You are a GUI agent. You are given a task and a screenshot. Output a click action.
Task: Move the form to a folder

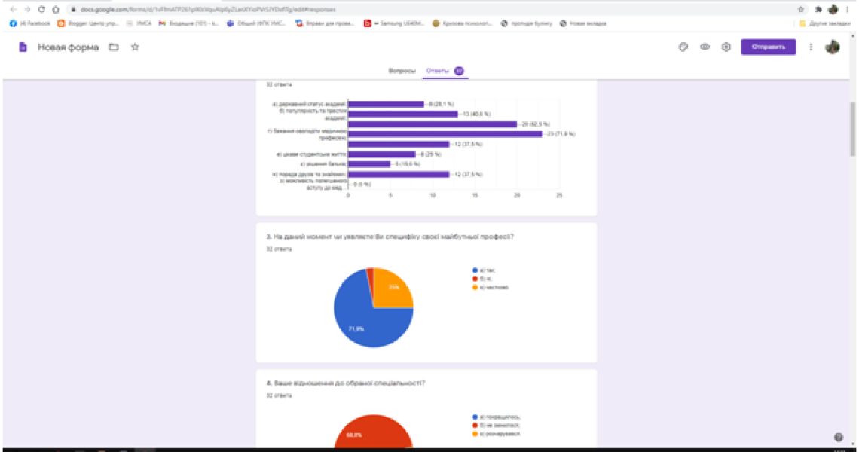pos(114,47)
